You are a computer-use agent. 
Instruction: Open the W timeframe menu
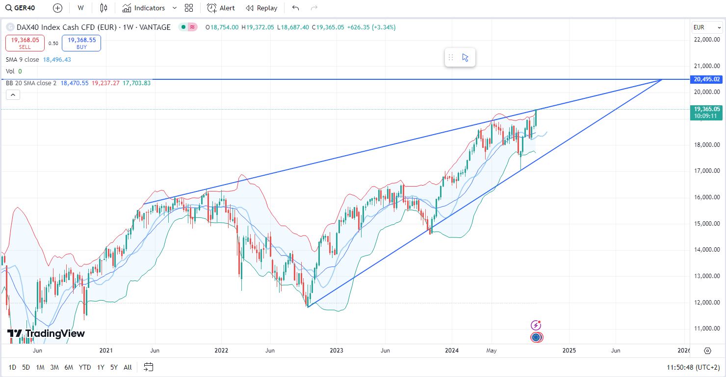pyautogui.click(x=80, y=8)
